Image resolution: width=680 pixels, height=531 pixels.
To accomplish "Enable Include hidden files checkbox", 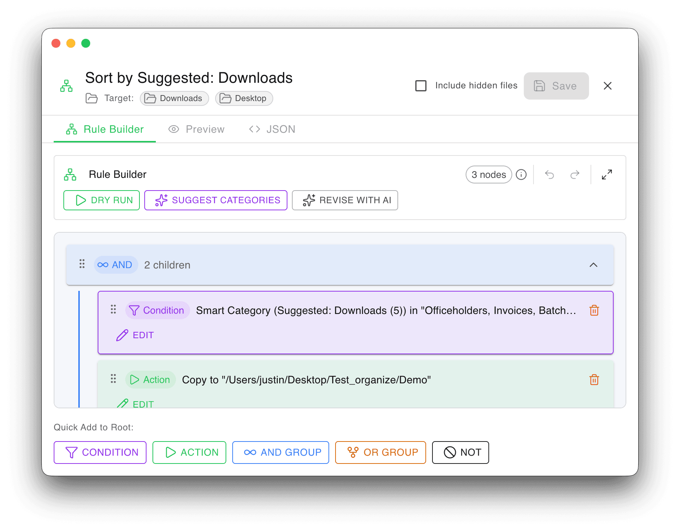I will 421,86.
